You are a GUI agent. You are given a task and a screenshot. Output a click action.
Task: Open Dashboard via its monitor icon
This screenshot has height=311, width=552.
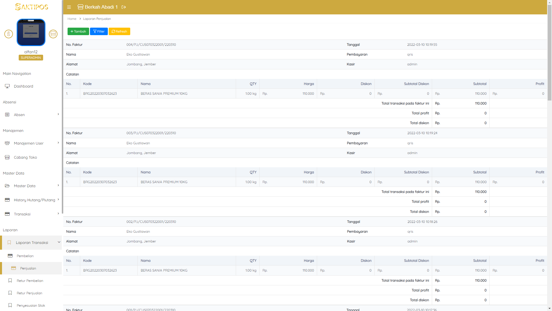coord(7,86)
